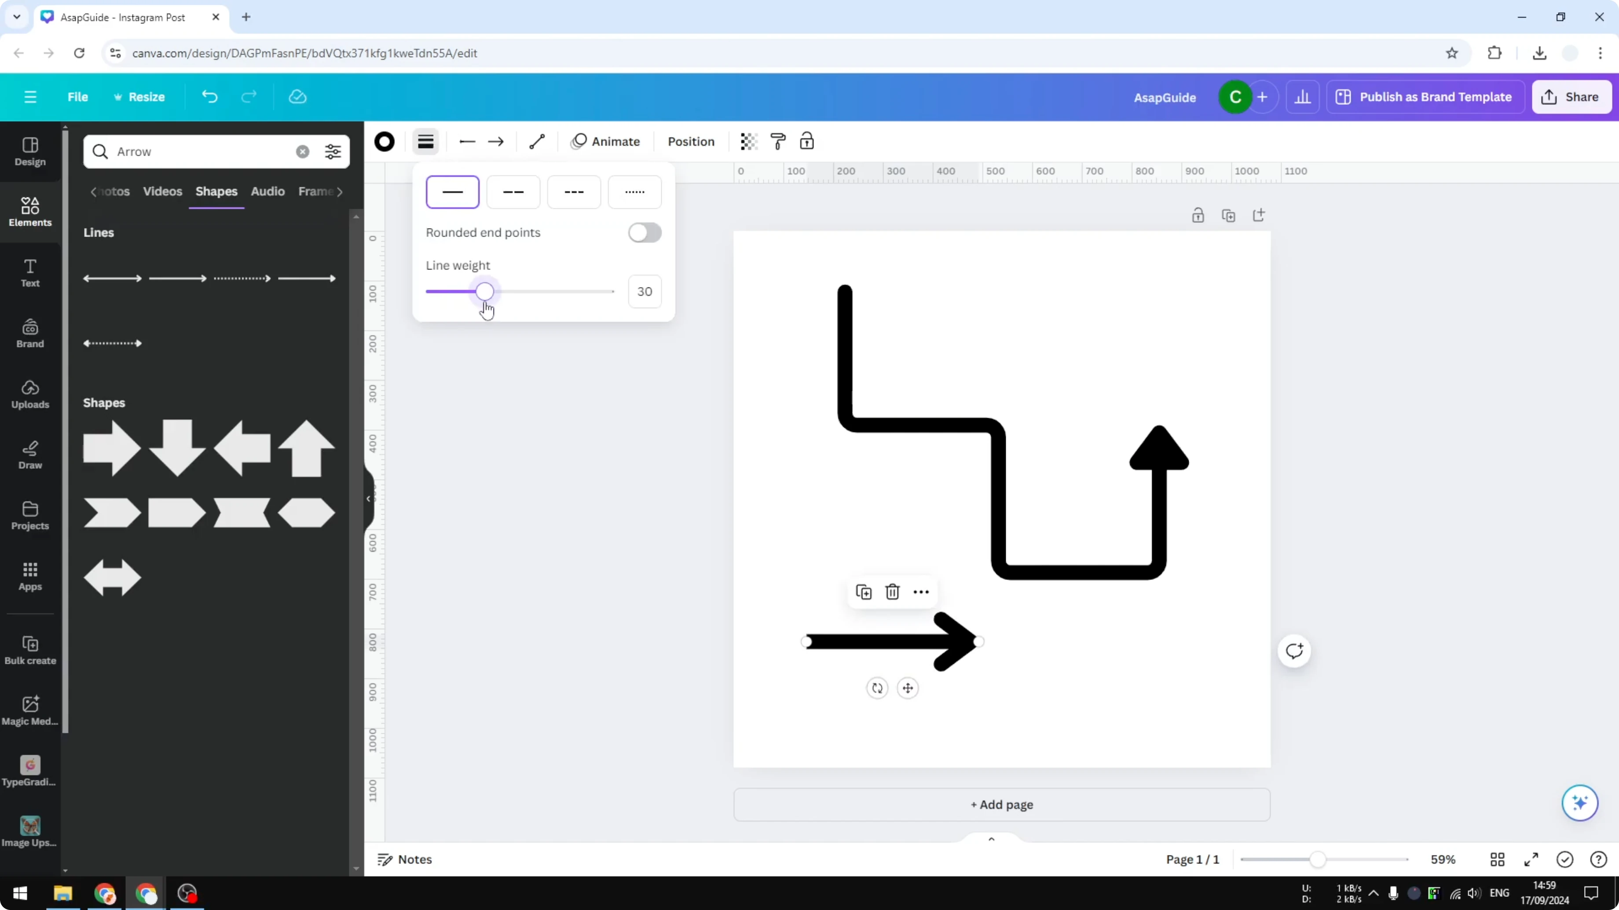Image resolution: width=1619 pixels, height=910 pixels.
Task: Open the Image Upscaler app
Action: (x=30, y=832)
